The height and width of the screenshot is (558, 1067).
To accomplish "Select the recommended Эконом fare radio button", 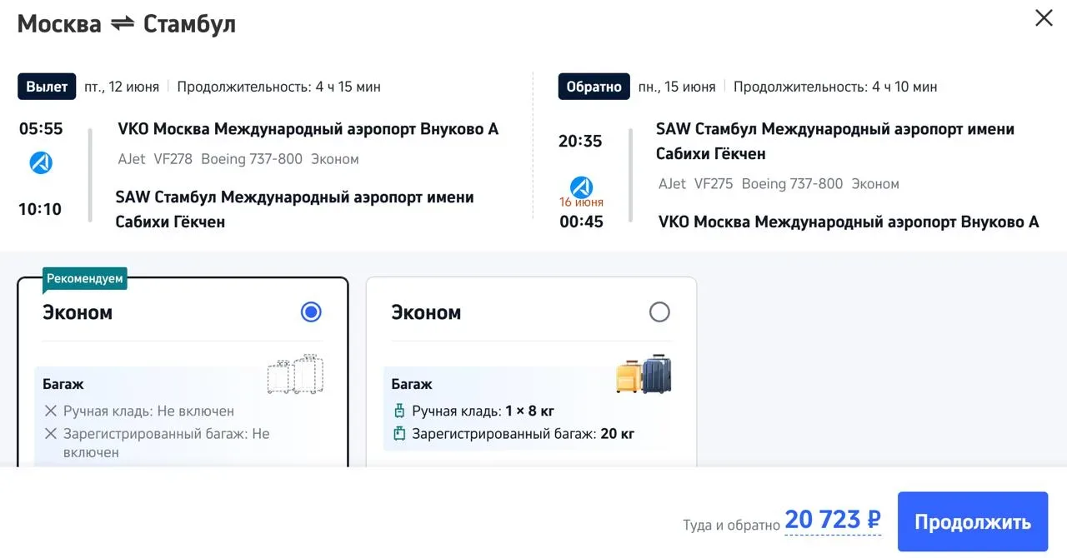I will click(311, 312).
